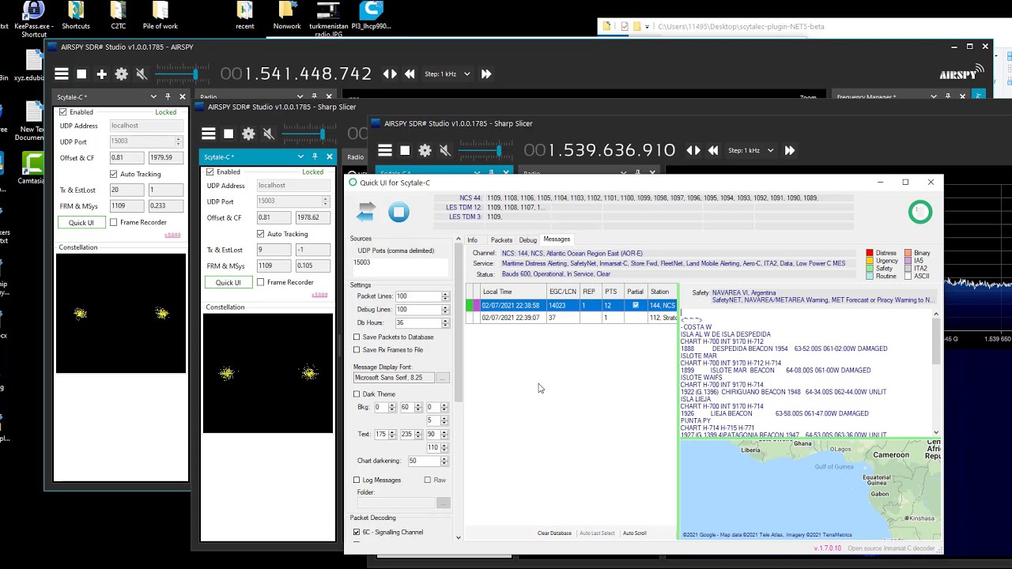Step frequency up after Step 1 kHz, AIRSPY main window
This screenshot has height=569, width=1012.
[x=485, y=73]
